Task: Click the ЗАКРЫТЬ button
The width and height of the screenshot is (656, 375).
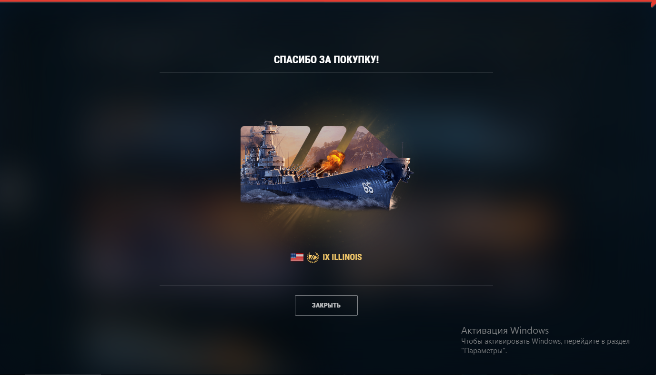Action: click(326, 305)
